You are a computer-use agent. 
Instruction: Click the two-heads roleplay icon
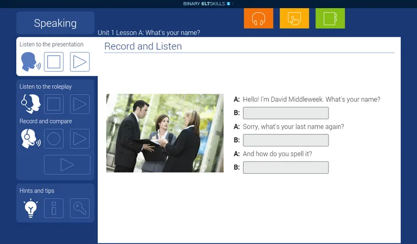pos(30,104)
